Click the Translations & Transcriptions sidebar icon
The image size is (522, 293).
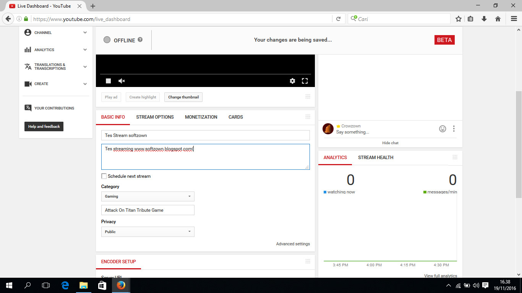(x=28, y=67)
